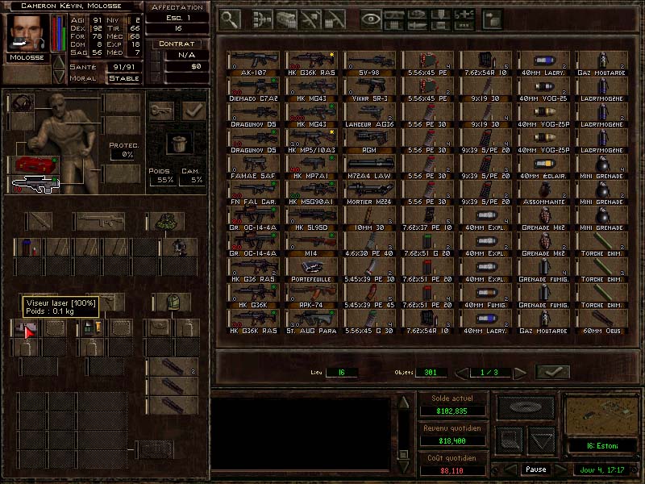Toggle the medical items filter button
The height and width of the screenshot is (484, 645).
[x=464, y=15]
